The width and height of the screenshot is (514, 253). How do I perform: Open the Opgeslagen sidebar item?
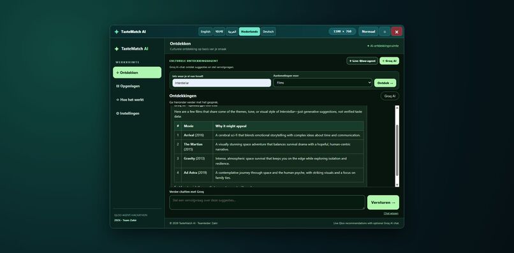137,86
